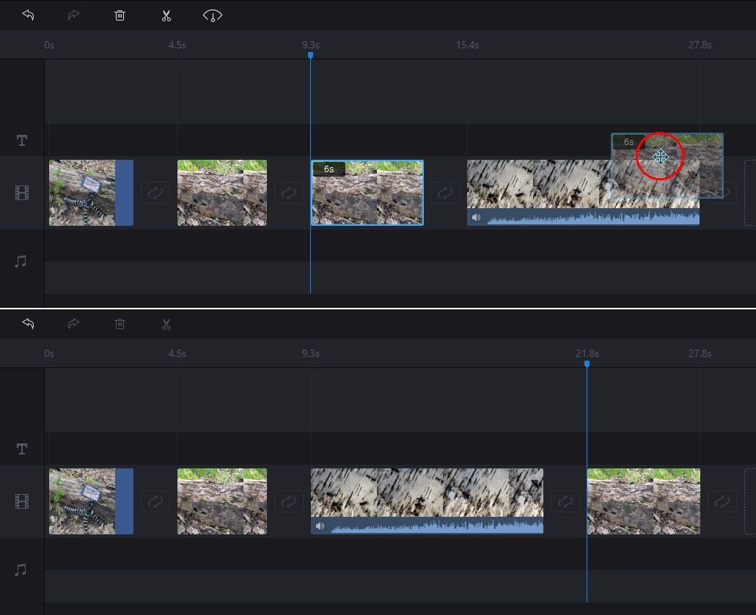Click the music note track icon in the upper timeline

click(x=21, y=261)
